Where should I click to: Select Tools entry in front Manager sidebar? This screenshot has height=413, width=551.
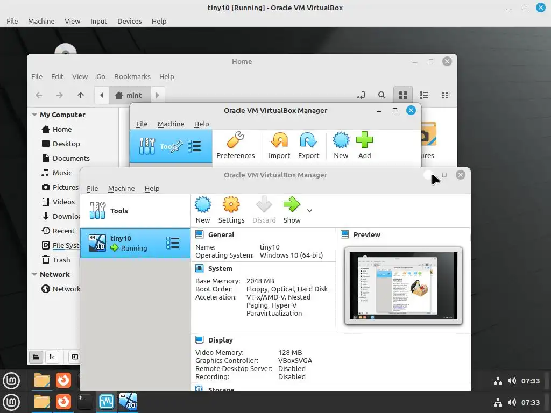135,211
